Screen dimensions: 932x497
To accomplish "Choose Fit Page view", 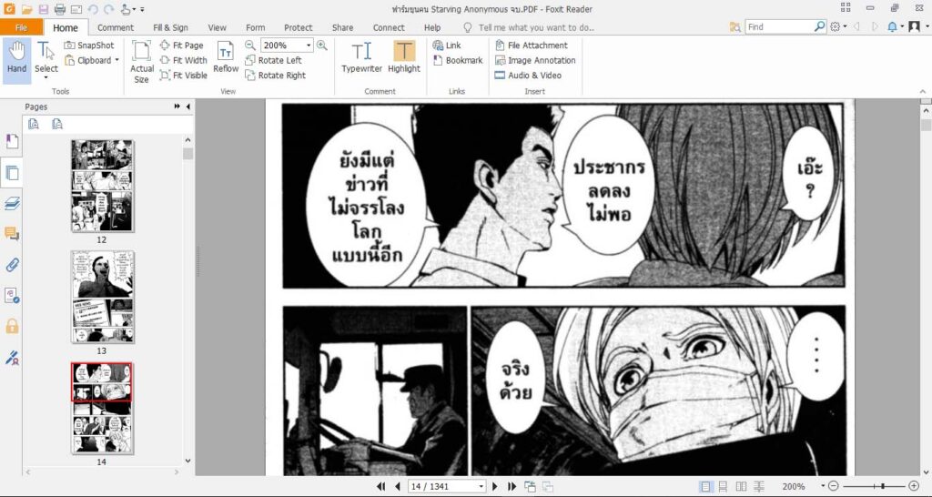I will [x=182, y=46].
